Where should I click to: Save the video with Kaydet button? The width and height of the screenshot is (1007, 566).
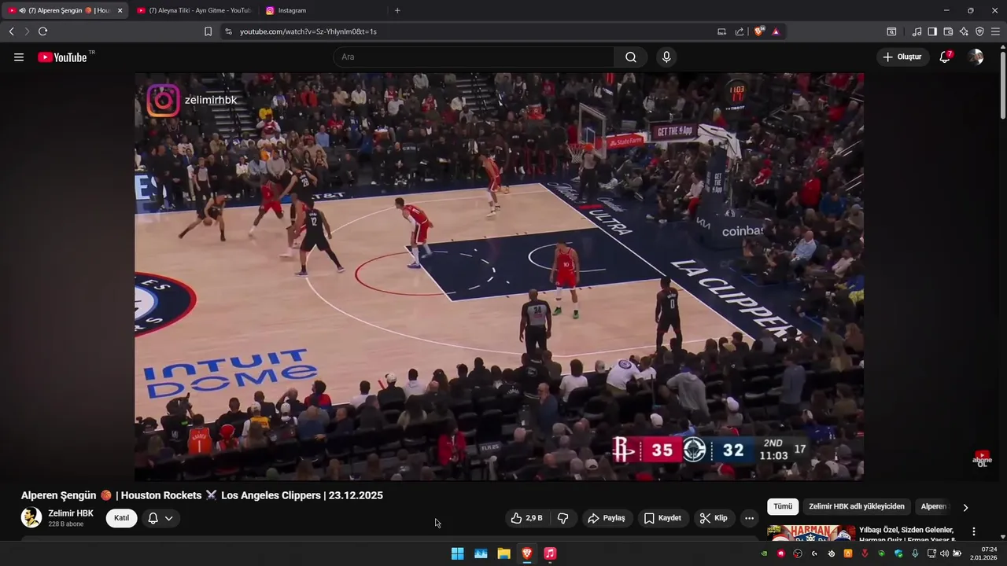[x=663, y=518]
